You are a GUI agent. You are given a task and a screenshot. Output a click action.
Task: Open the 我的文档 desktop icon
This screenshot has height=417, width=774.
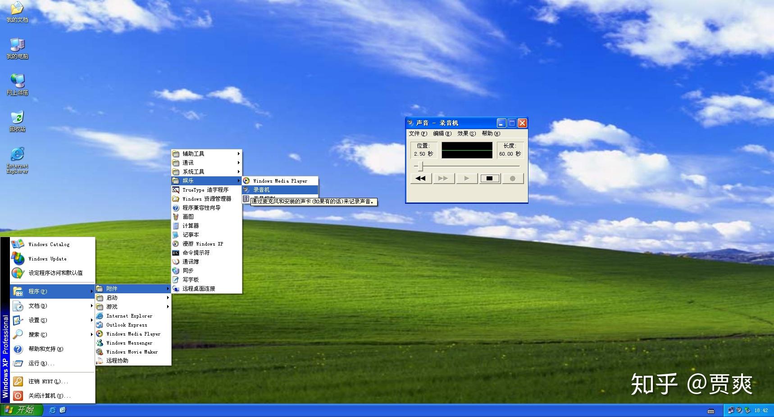click(x=17, y=12)
